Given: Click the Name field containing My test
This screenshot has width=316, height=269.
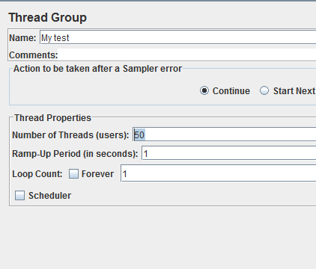Looking at the screenshot, I should (x=177, y=37).
